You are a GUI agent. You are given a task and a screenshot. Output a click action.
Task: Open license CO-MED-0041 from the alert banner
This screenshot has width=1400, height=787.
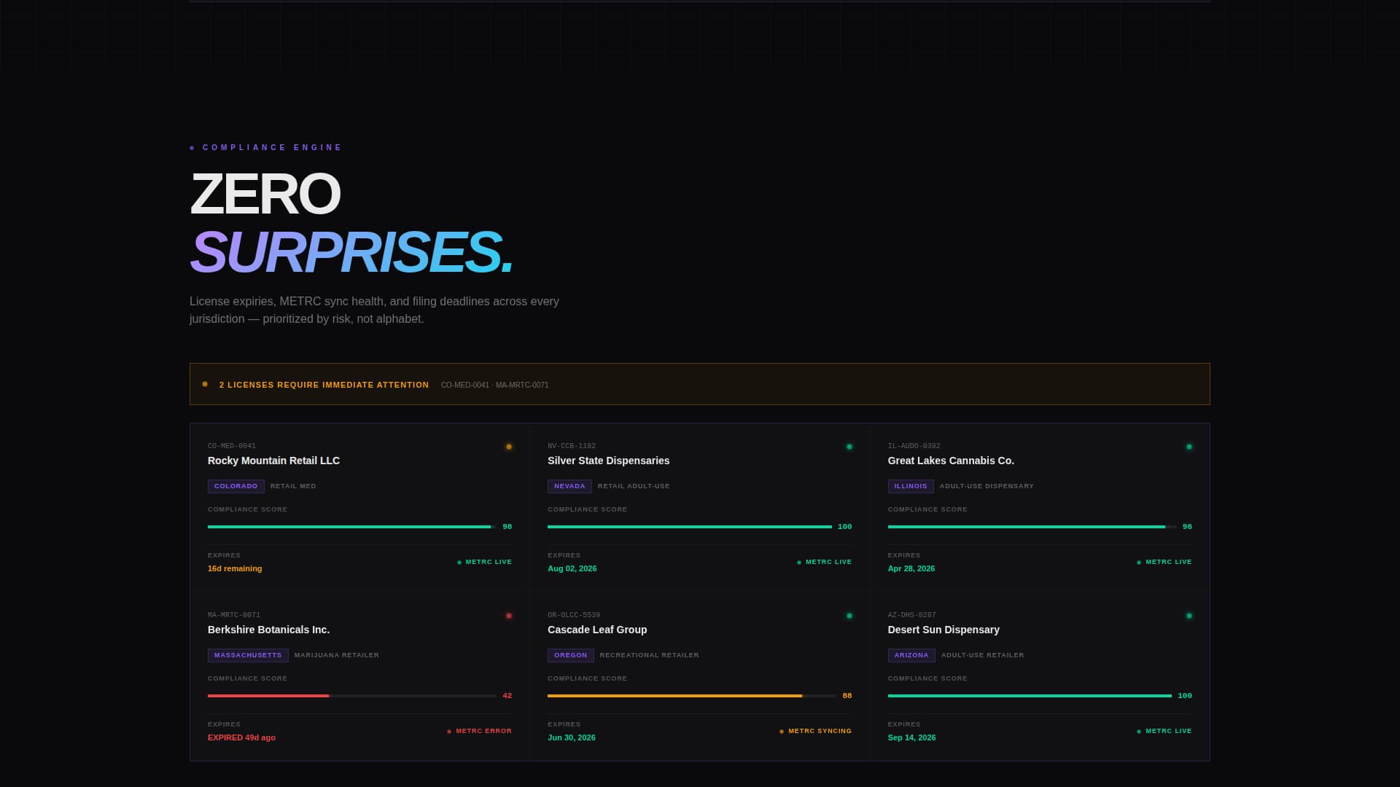coord(464,385)
